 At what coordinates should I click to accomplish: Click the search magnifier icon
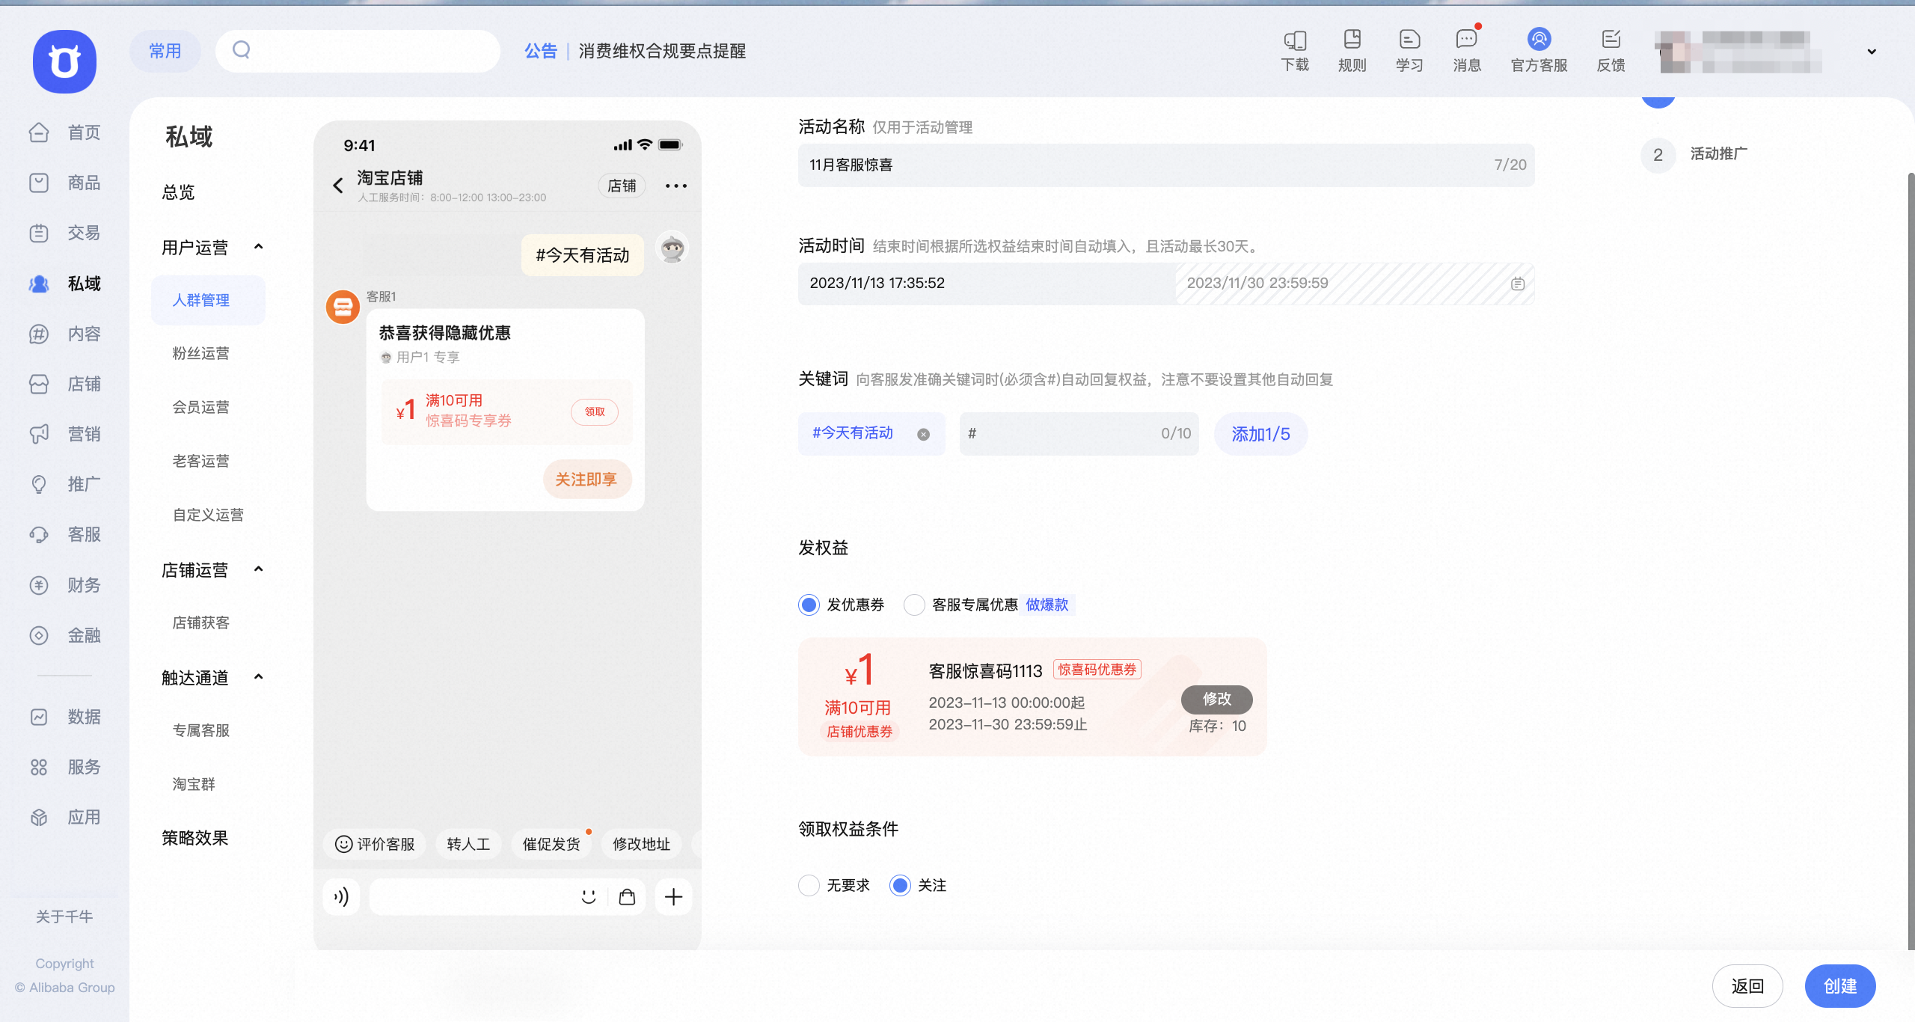click(x=241, y=50)
